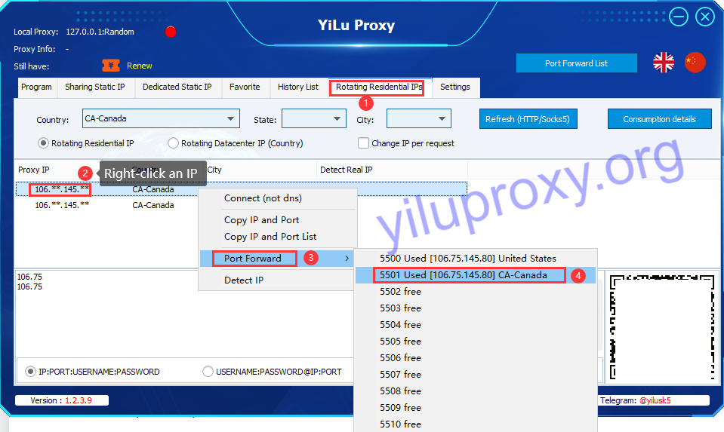Open the History List tab
The width and height of the screenshot is (724, 432).
point(297,87)
